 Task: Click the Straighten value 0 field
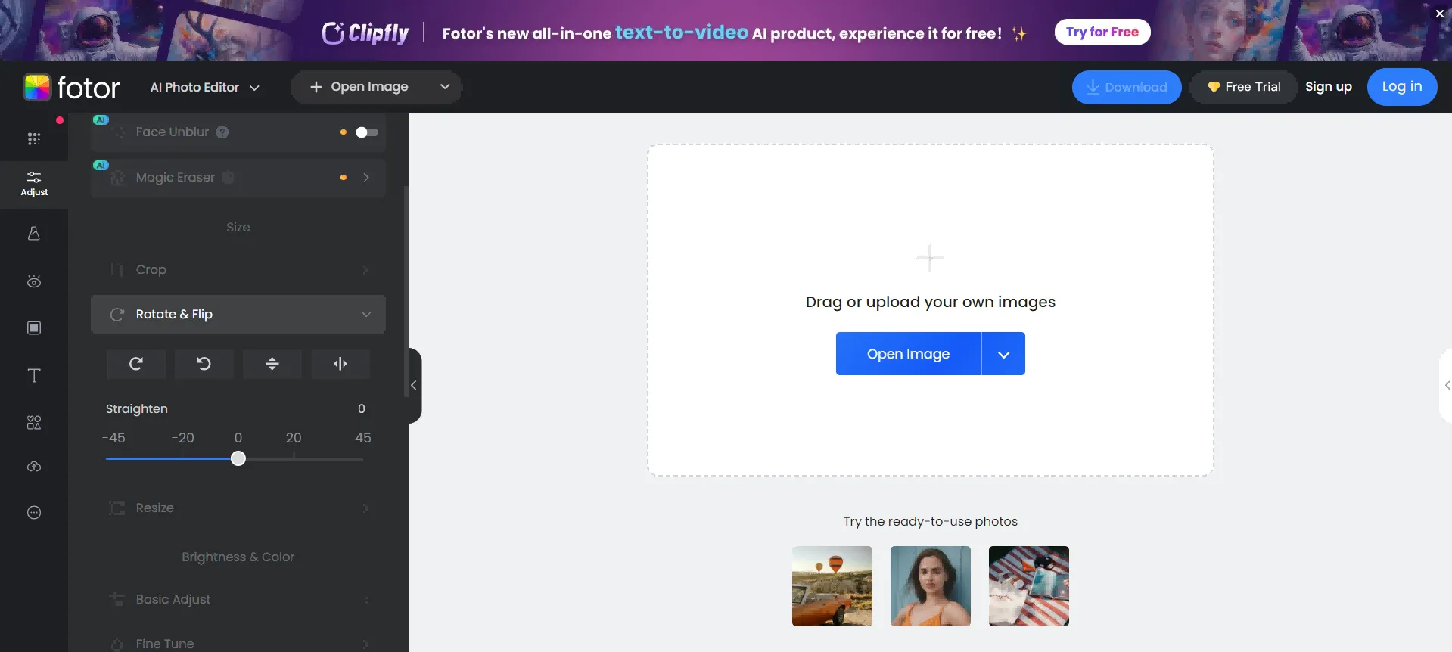(362, 408)
